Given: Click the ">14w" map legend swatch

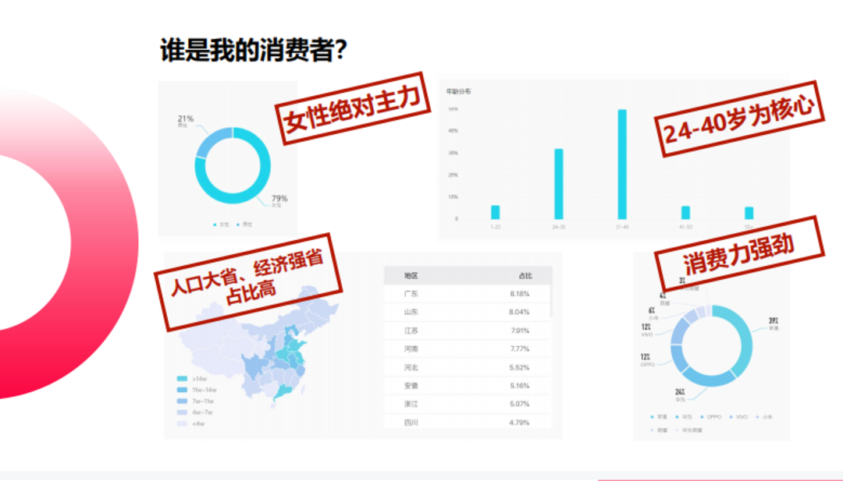Looking at the screenshot, I should point(182,378).
